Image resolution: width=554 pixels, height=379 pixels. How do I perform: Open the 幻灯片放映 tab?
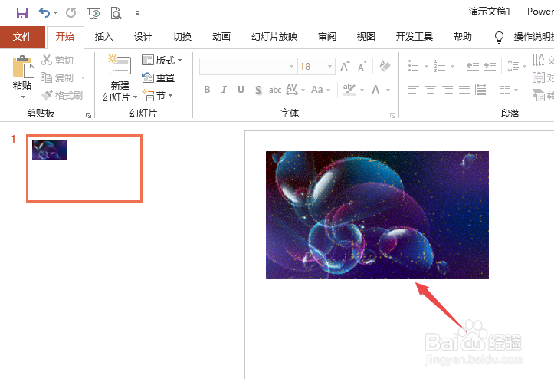274,37
